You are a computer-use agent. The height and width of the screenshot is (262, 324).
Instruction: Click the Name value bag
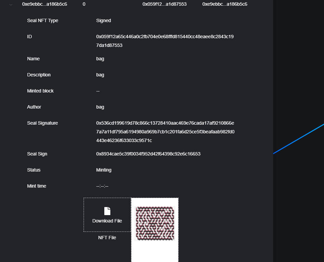(x=100, y=59)
